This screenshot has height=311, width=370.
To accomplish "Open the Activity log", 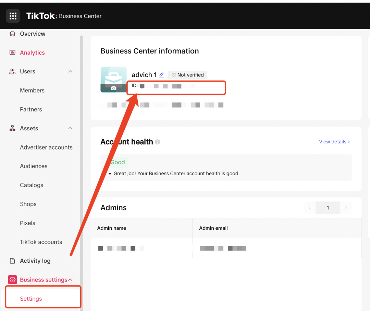I will [x=35, y=261].
